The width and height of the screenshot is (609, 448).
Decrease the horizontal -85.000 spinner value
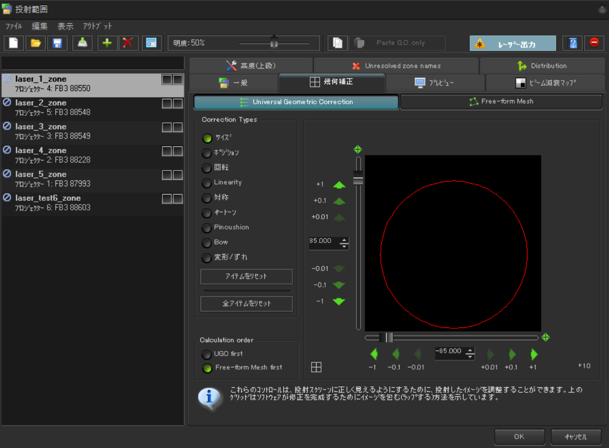click(470, 356)
